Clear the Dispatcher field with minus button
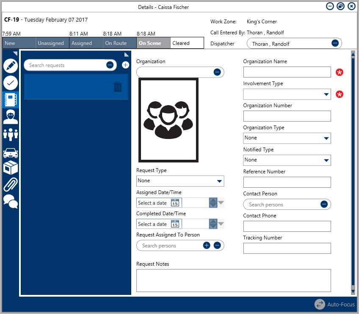 coord(334,43)
